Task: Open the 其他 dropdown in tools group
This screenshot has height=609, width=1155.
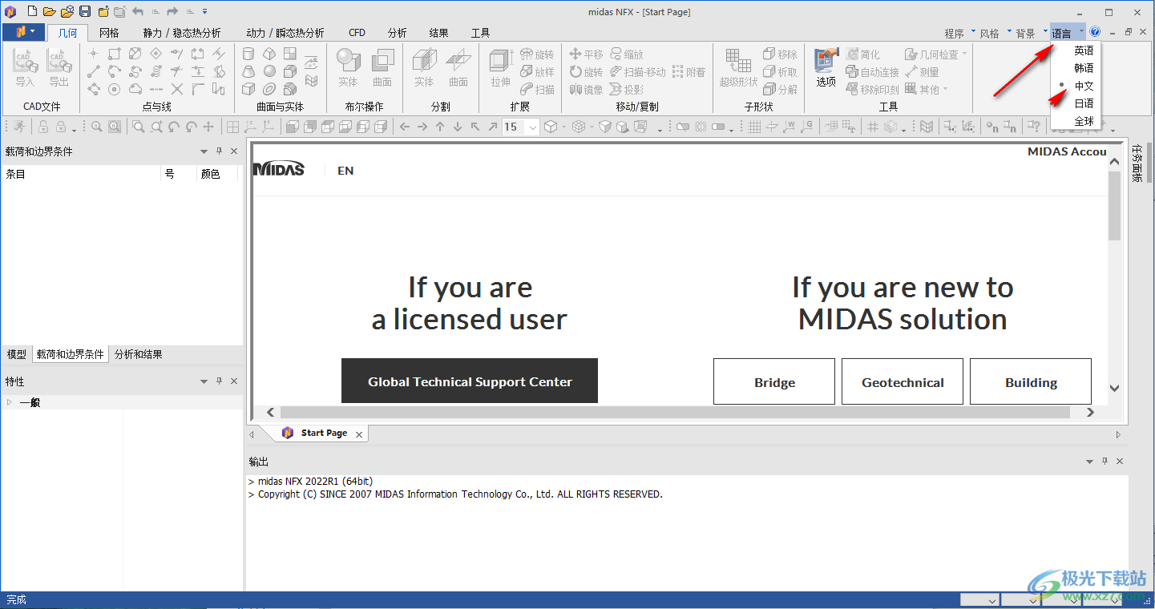Action: tap(927, 90)
